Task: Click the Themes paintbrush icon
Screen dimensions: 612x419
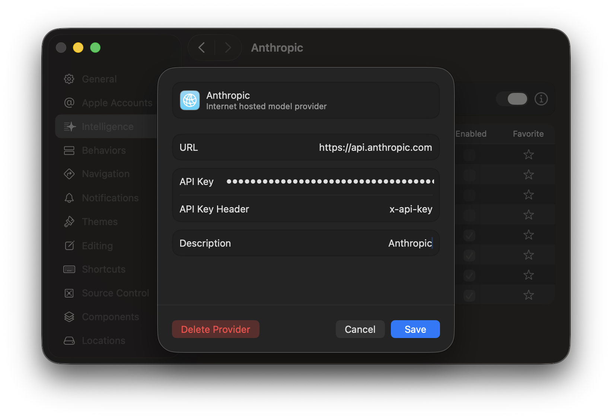Action: click(70, 221)
